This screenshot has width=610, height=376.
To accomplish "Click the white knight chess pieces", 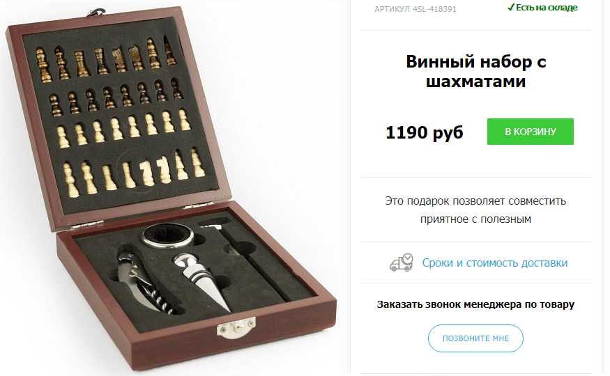I will point(155,171).
